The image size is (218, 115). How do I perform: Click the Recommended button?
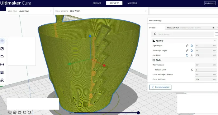click(x=160, y=87)
